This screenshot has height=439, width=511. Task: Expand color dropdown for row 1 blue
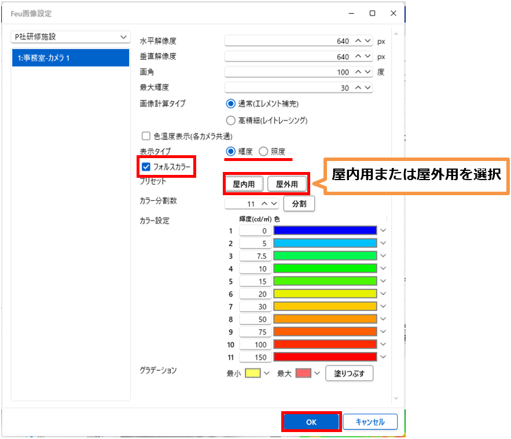(383, 231)
